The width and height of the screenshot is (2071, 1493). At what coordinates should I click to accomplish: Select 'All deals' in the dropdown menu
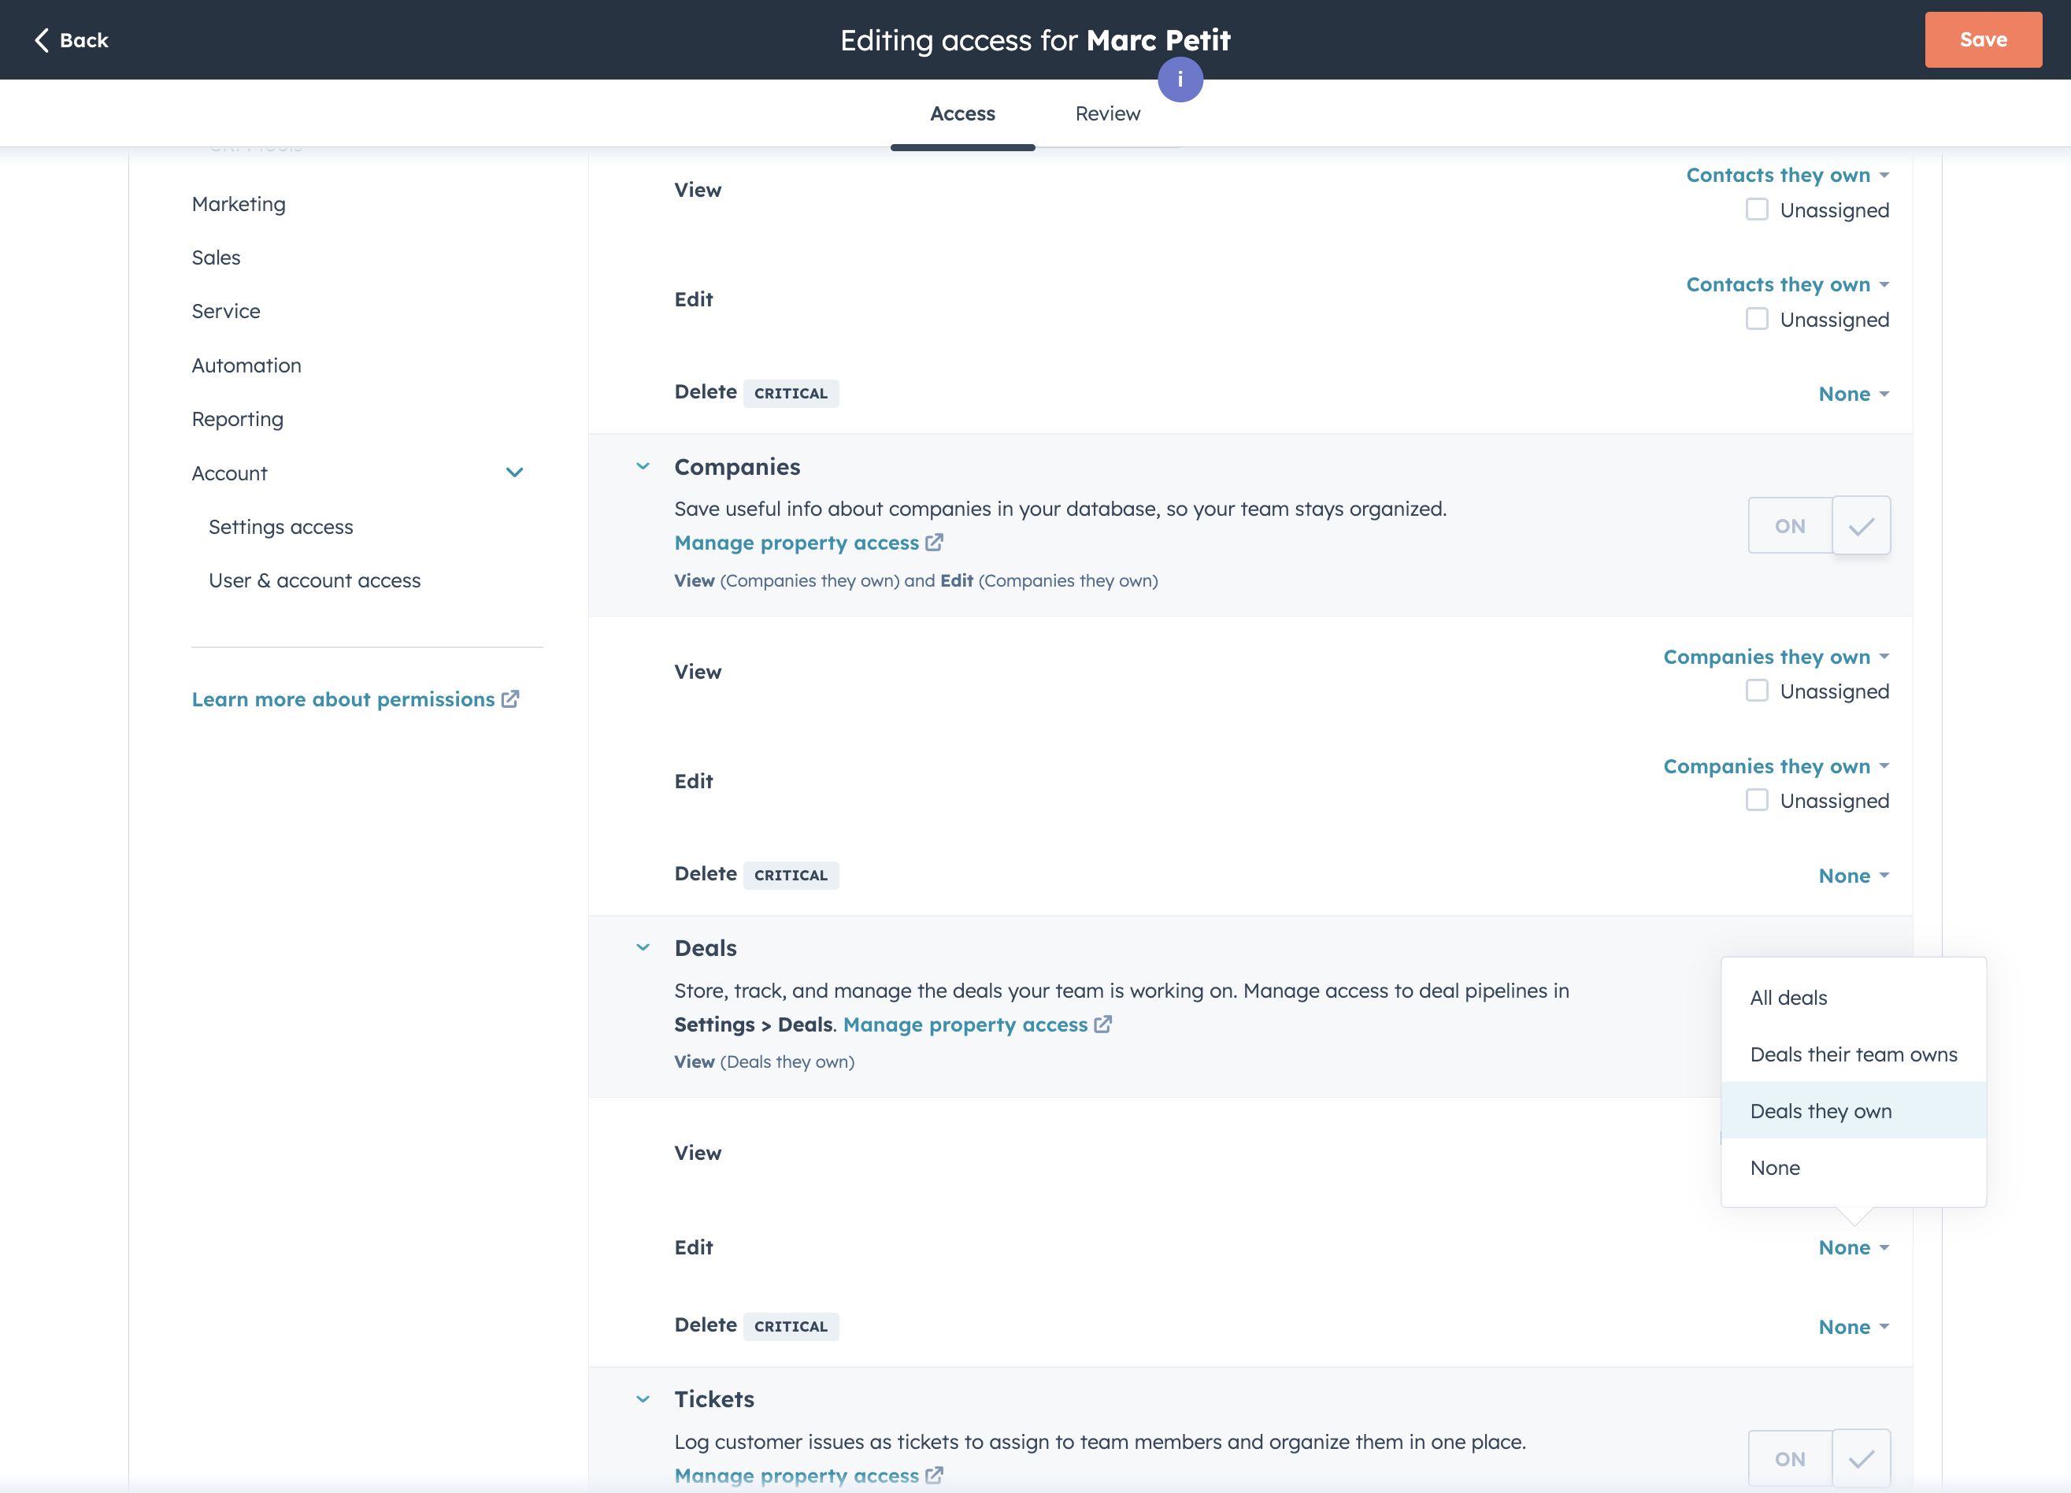(x=1853, y=998)
